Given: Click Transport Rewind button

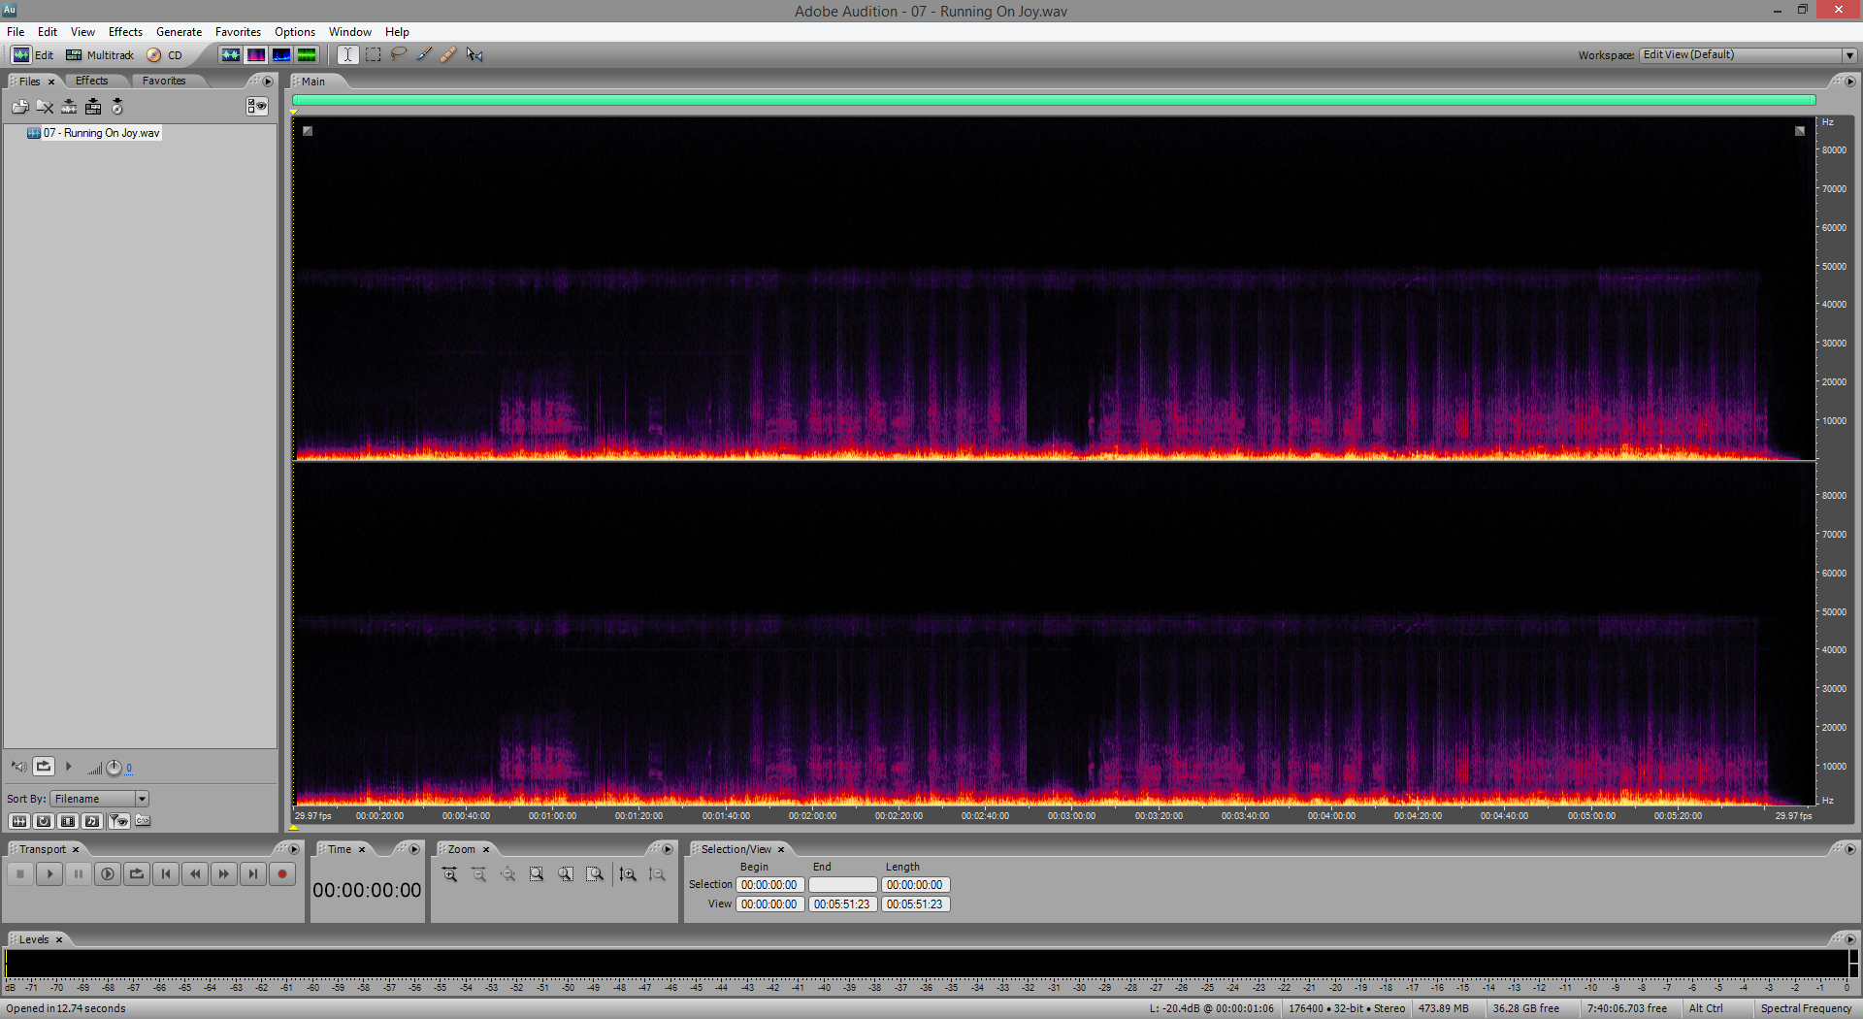Looking at the screenshot, I should [195, 874].
